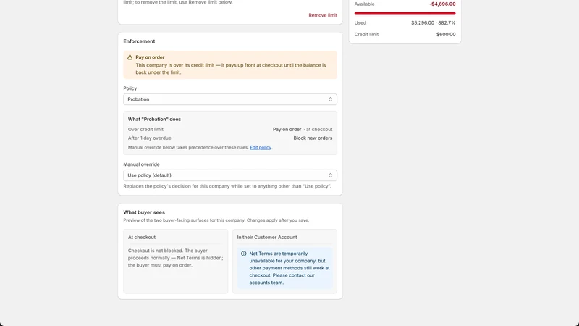Click the Available amount -$4,696.00
This screenshot has width=579, height=326.
(442, 4)
